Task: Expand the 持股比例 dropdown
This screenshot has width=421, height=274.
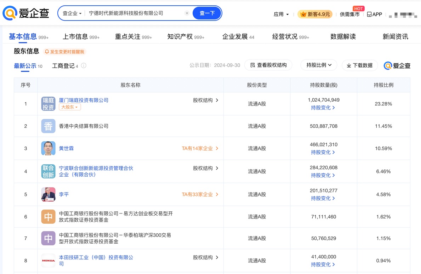Action: pyautogui.click(x=319, y=65)
